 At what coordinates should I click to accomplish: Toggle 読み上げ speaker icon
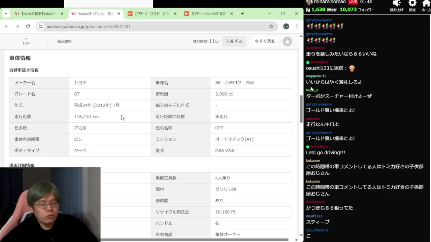tap(397, 3)
